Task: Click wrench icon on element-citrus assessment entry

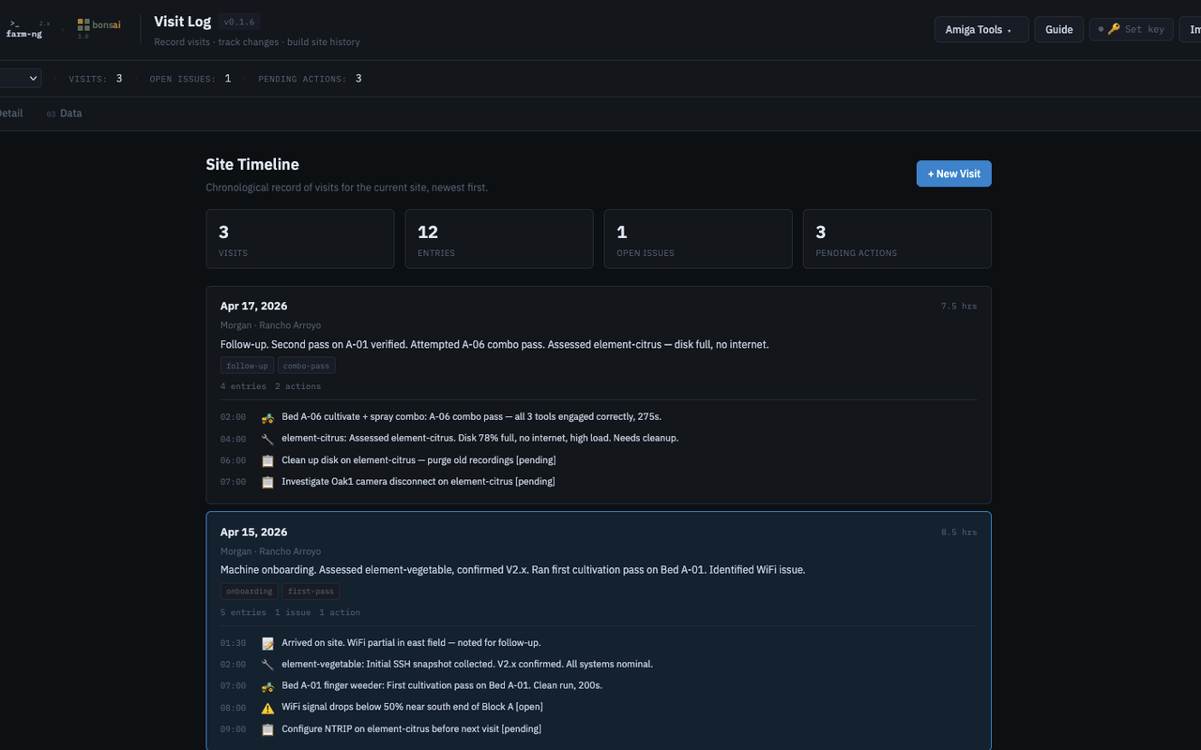Action: coord(267,439)
